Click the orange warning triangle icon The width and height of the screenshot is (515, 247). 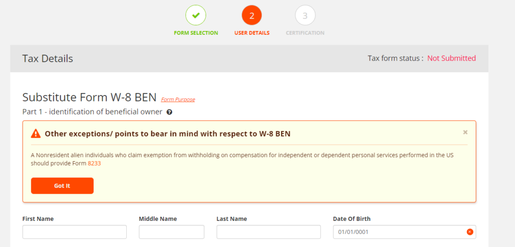pos(36,134)
